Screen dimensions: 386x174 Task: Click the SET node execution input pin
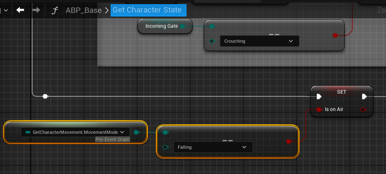(x=319, y=97)
